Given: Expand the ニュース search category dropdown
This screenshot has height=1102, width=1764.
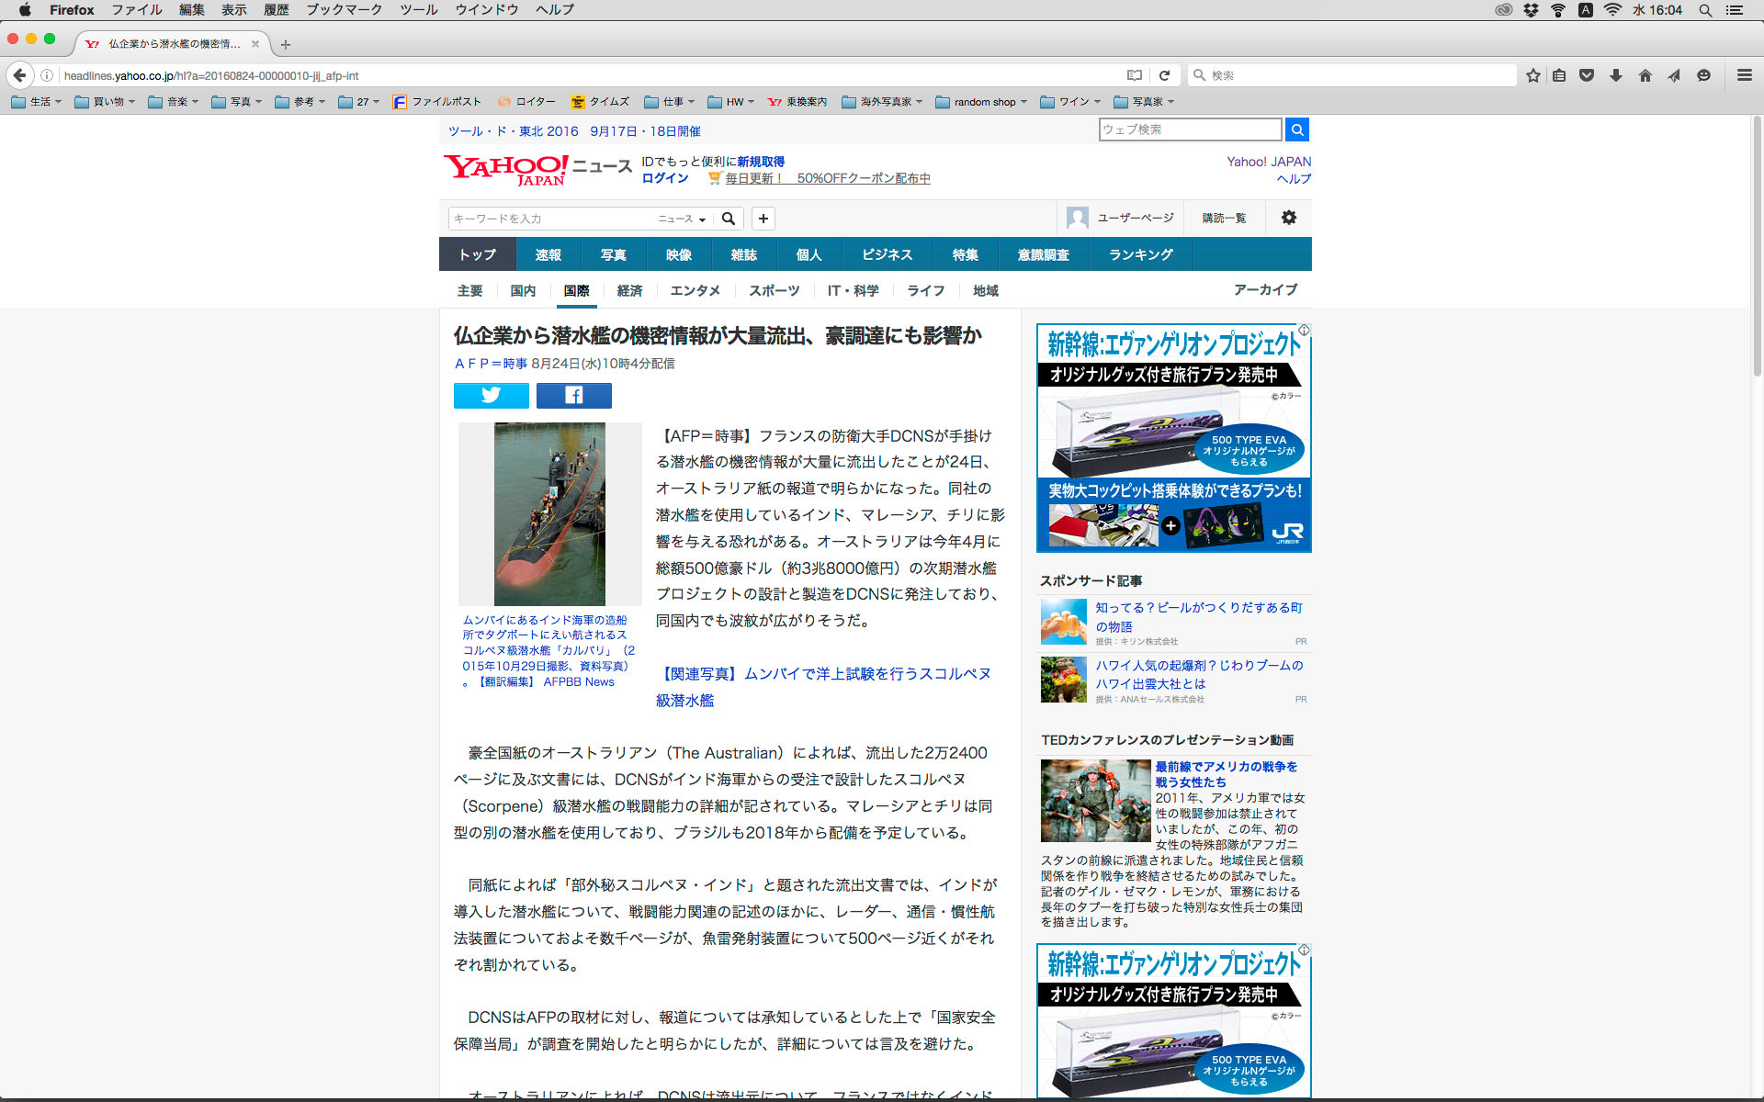Looking at the screenshot, I should coord(682,219).
